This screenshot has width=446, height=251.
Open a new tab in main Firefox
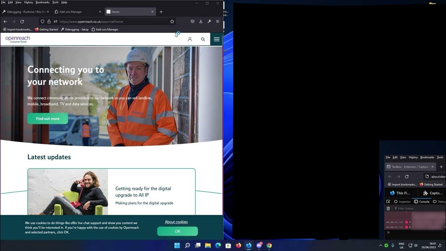coord(161,12)
